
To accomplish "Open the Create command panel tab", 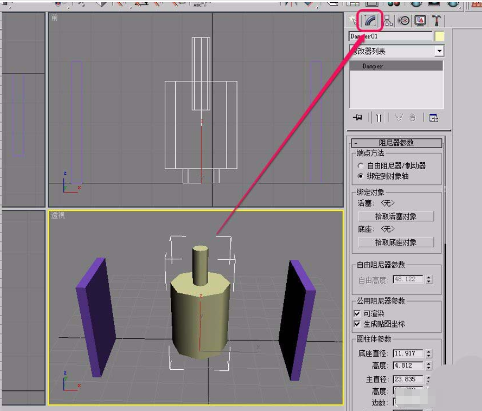I will click(353, 21).
